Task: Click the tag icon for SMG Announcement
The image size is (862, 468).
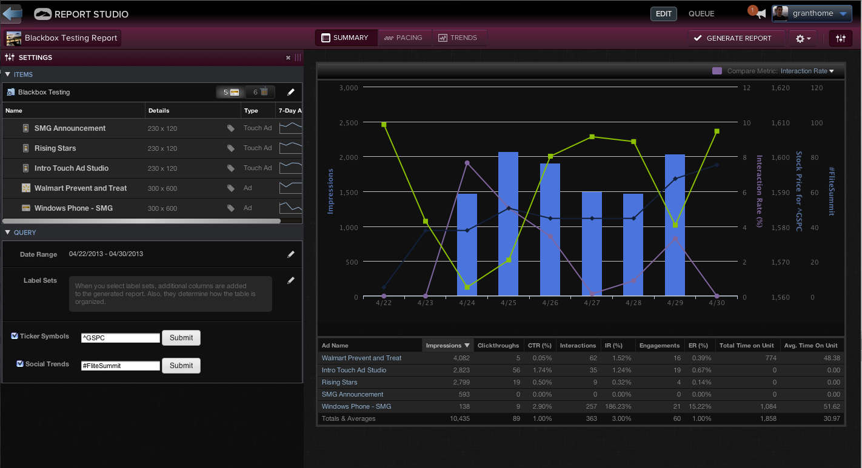Action: pyautogui.click(x=231, y=128)
